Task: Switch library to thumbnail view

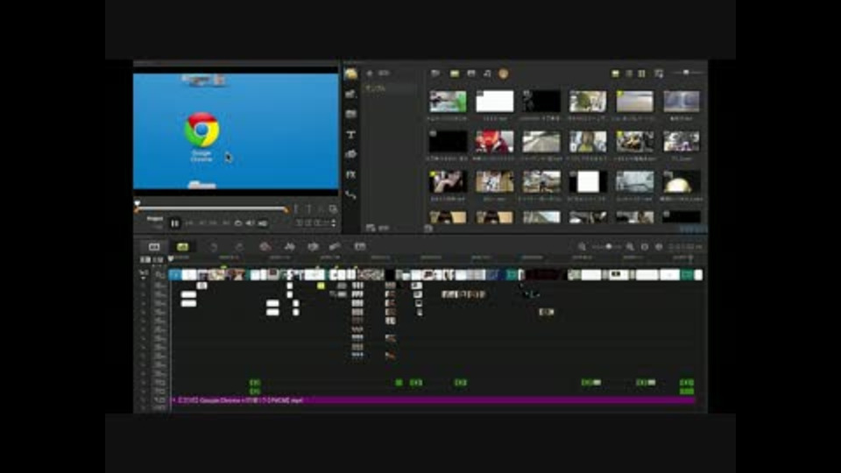Action: [641, 74]
